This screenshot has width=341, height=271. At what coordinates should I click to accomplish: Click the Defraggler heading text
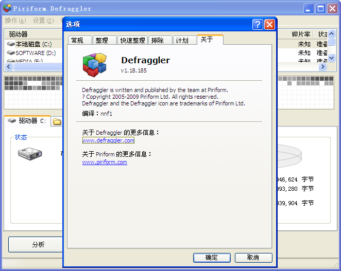tap(145, 60)
